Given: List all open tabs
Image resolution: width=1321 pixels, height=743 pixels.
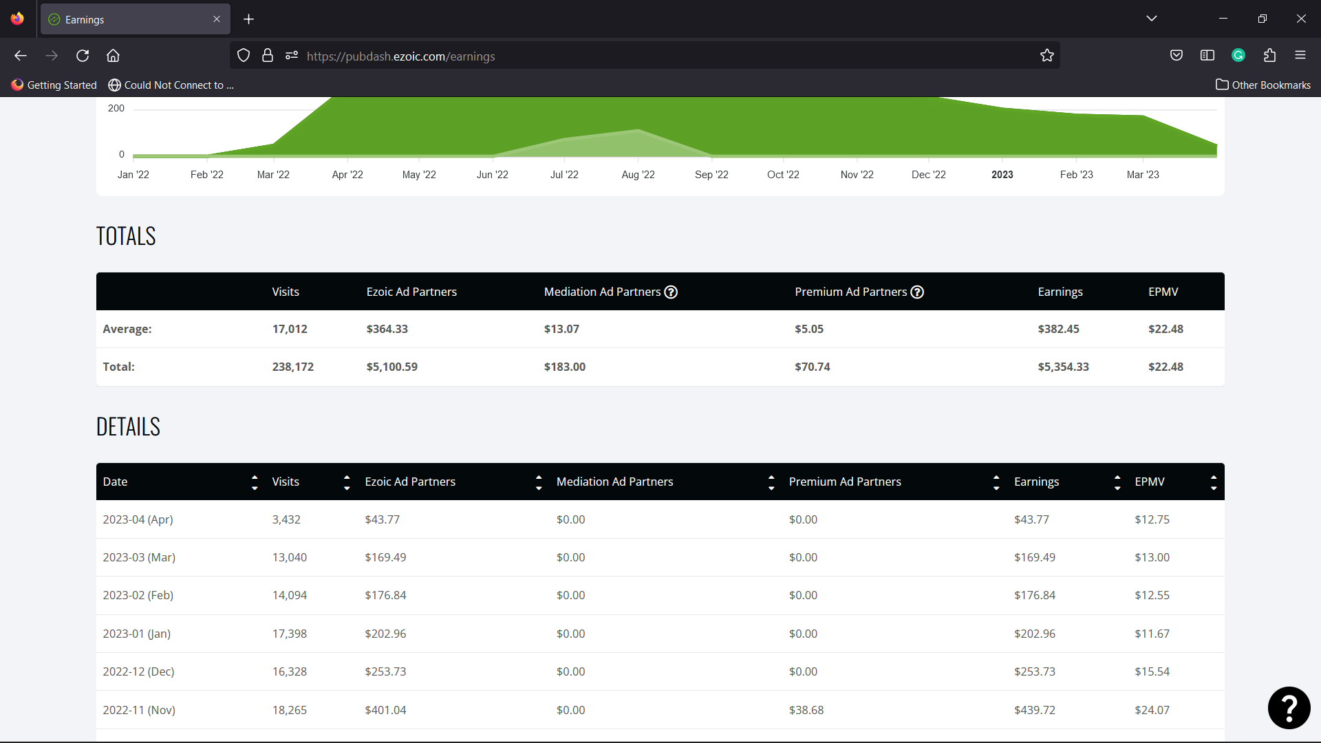Looking at the screenshot, I should [x=1152, y=19].
